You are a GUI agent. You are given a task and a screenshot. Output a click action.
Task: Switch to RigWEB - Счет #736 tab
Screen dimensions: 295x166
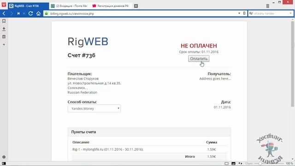coord(29,6)
